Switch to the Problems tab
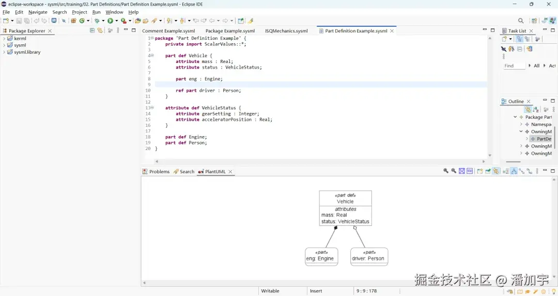Image resolution: width=558 pixels, height=296 pixels. tap(159, 172)
